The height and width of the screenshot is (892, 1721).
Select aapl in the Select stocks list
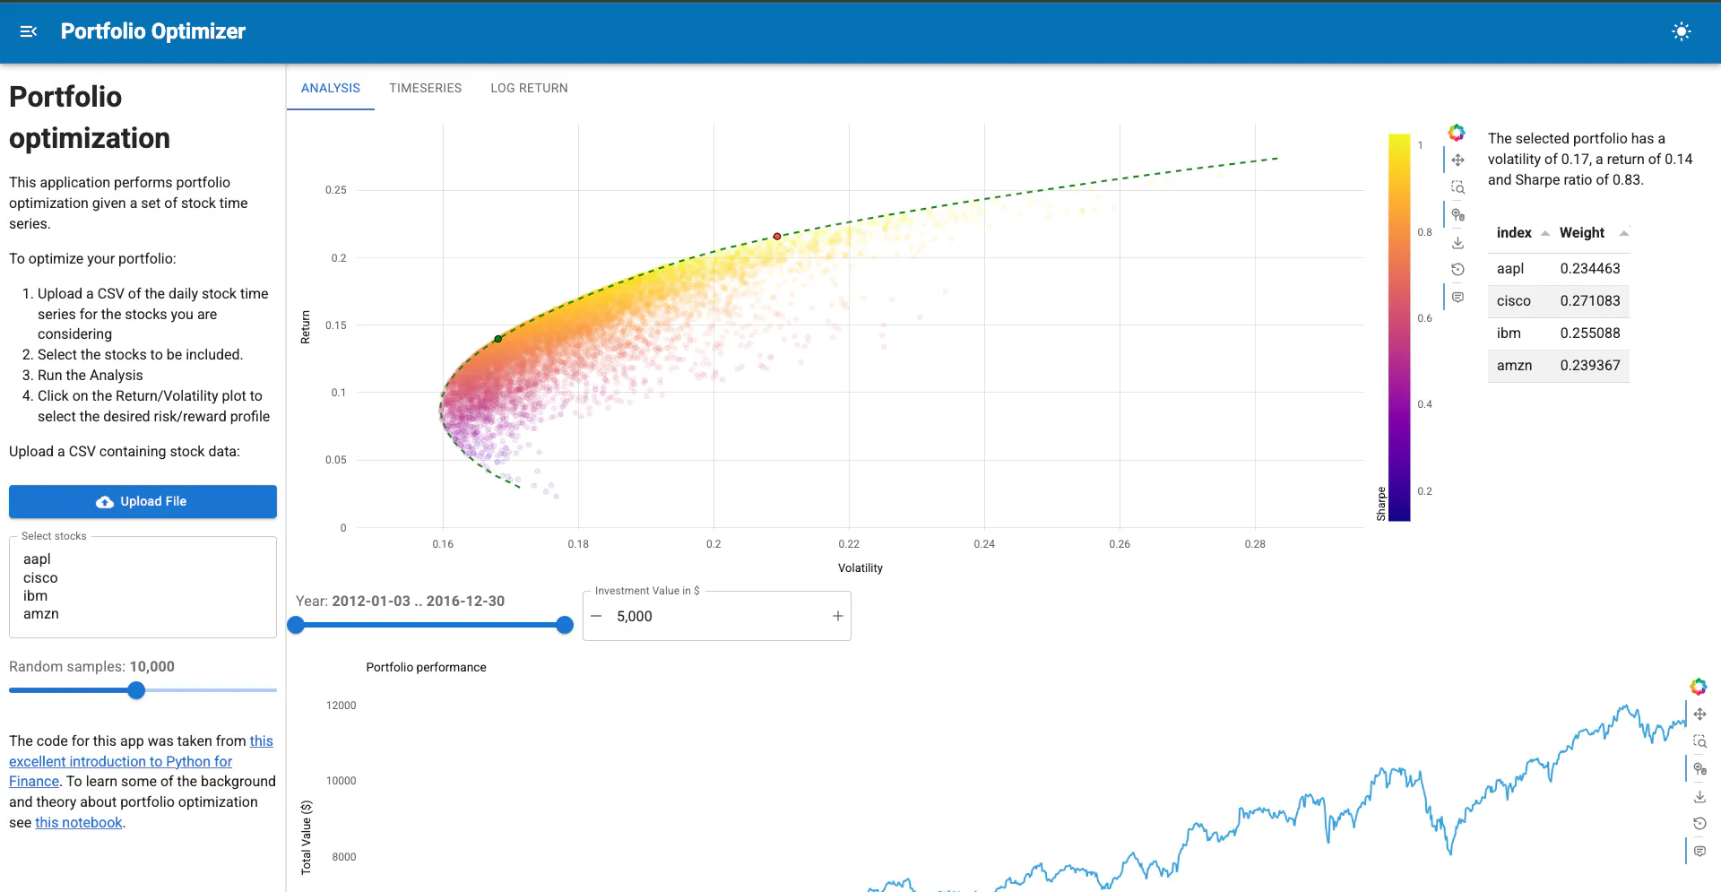click(x=37, y=559)
